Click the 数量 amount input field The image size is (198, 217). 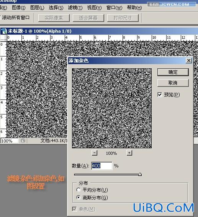pos(102,166)
